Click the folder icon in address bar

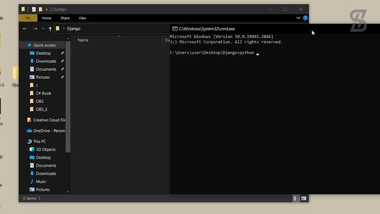(58, 29)
